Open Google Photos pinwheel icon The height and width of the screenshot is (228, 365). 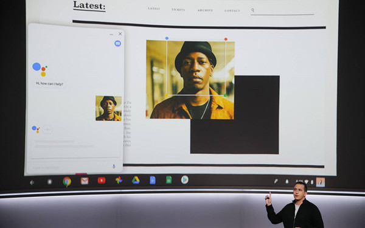pyautogui.click(x=119, y=180)
